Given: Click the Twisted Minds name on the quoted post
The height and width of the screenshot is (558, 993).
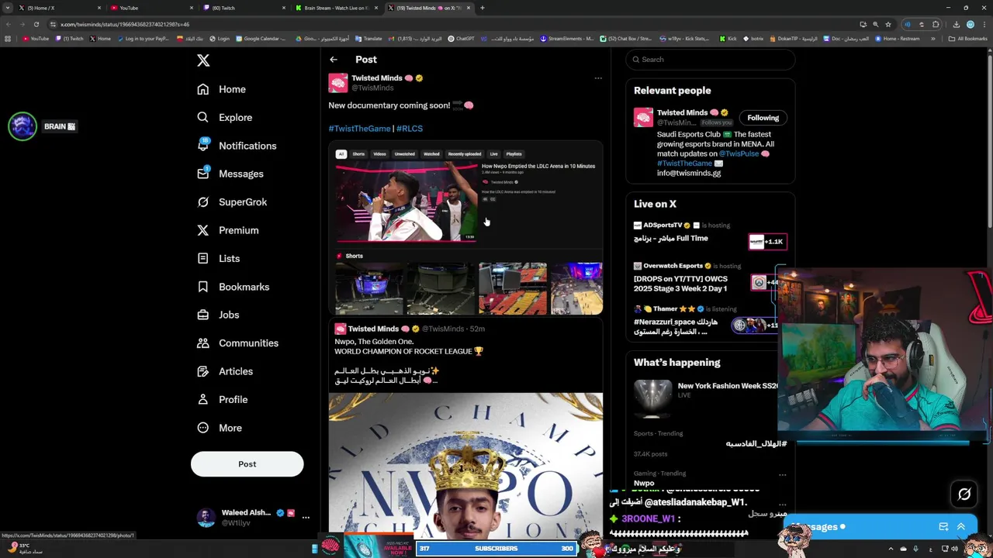Looking at the screenshot, I should (x=373, y=329).
